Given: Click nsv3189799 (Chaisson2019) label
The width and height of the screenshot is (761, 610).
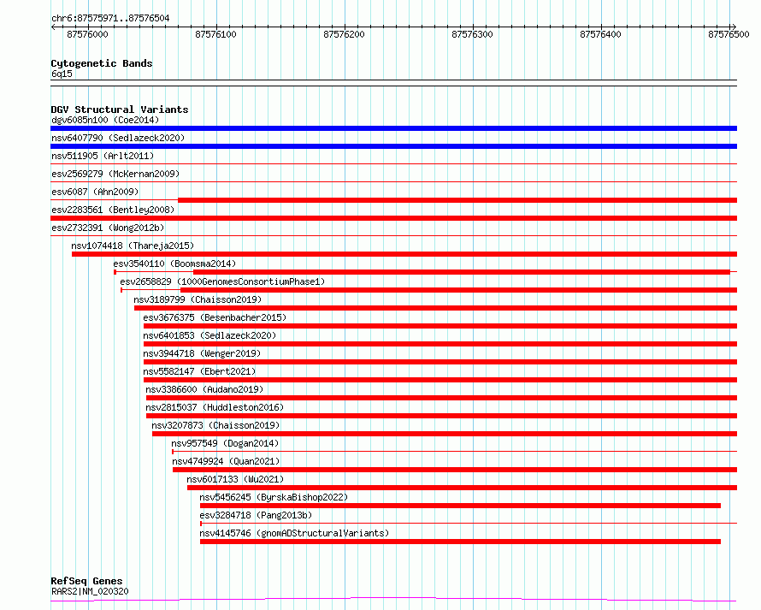Looking at the screenshot, I should coord(198,299).
